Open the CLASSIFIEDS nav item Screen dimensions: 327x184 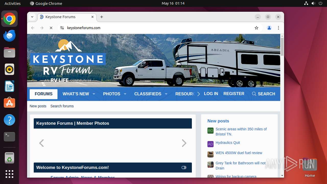148,94
